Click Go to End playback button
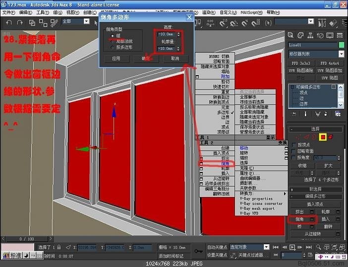The height and width of the screenshot is (267, 348). click(x=309, y=247)
